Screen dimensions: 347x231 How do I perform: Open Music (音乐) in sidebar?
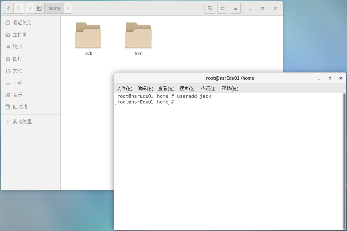pos(31,95)
